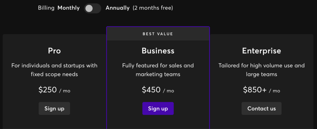Choose the Annually billing label
Screen dimensions: 317x129
(x=118, y=8)
